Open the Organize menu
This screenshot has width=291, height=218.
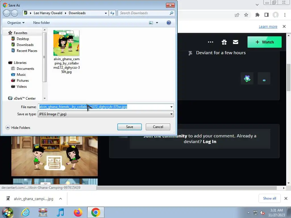coord(16,23)
